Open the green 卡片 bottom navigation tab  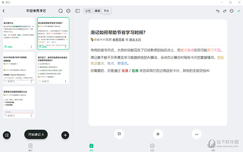tap(91, 147)
